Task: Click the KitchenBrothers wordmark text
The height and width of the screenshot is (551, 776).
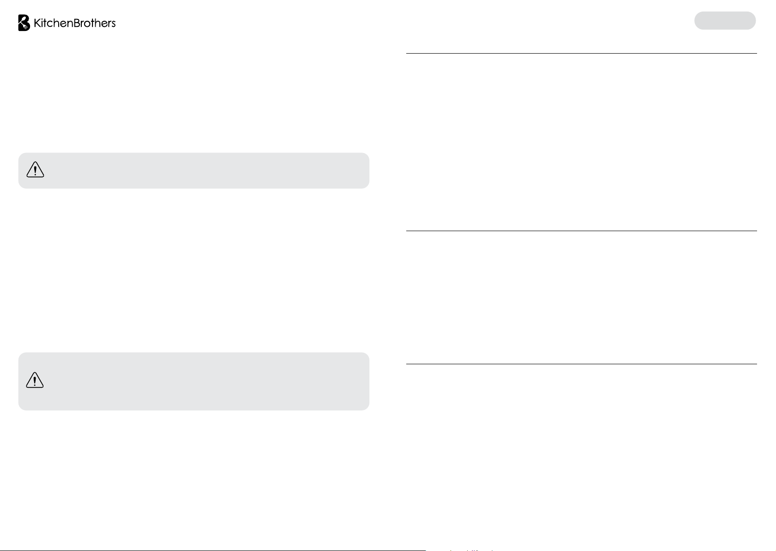Action: pyautogui.click(x=75, y=23)
